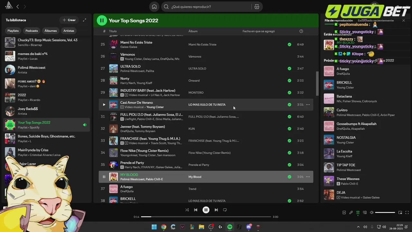The height and width of the screenshot is (232, 412).
Task: Adjust the Spotify volume slider
Action: [x=385, y=213]
